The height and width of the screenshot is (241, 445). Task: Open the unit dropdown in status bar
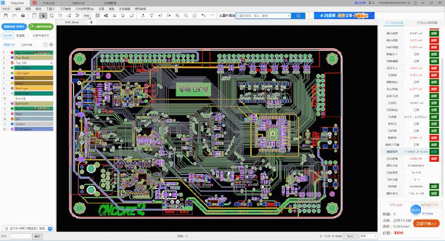point(368,236)
